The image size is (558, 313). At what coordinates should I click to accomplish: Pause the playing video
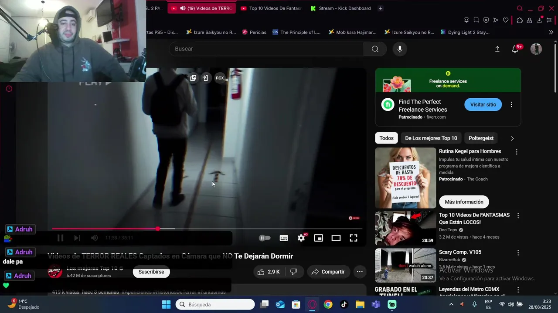coord(60,238)
